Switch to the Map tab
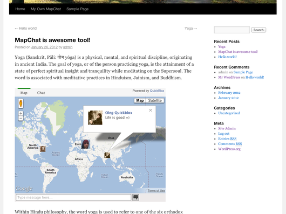 (24, 93)
